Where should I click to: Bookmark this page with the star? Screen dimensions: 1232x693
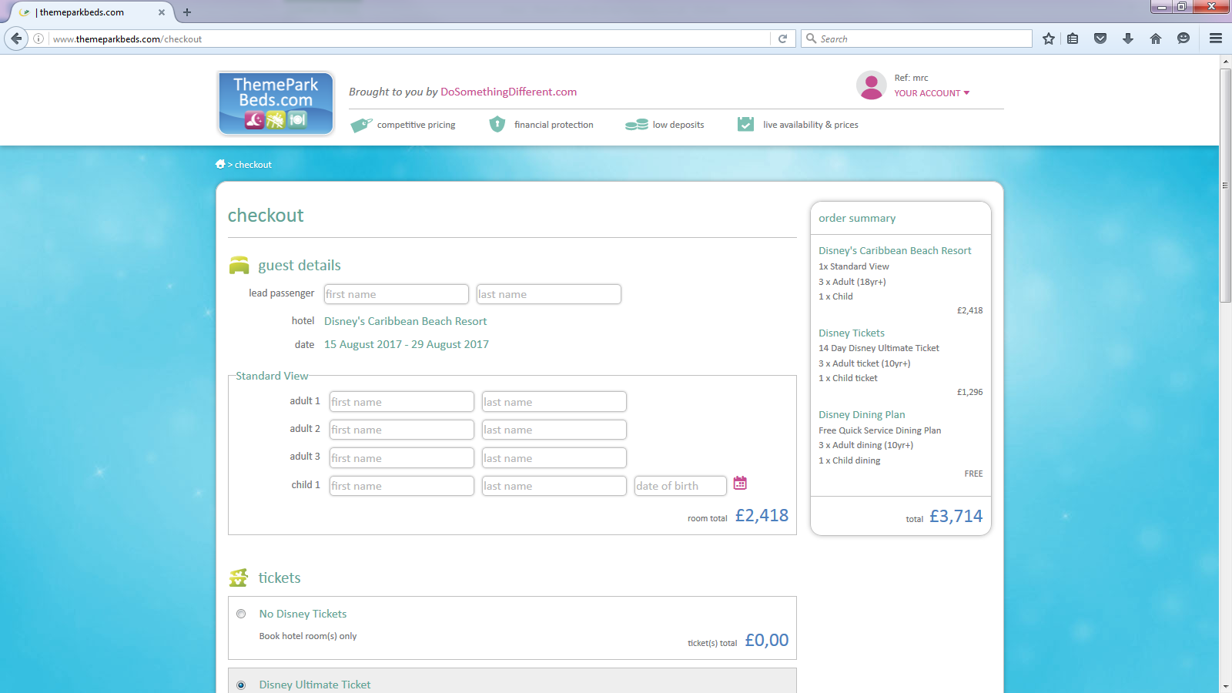(1049, 38)
